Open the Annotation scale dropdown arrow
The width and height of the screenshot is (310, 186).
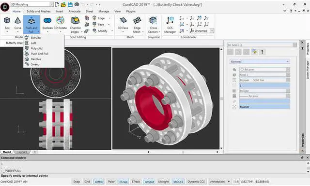click(229, 182)
